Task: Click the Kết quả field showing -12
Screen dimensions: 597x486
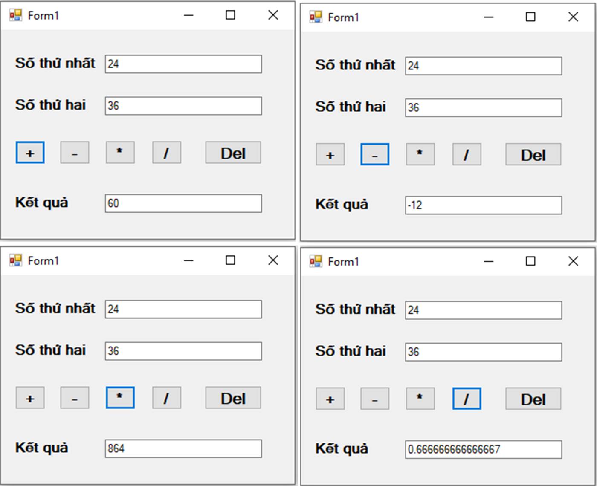Action: (483, 205)
